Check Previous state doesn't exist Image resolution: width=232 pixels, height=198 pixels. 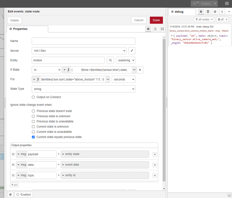point(33,111)
